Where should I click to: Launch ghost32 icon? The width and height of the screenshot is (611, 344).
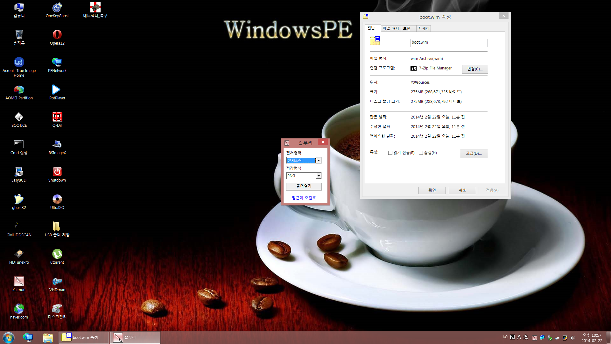(x=19, y=202)
